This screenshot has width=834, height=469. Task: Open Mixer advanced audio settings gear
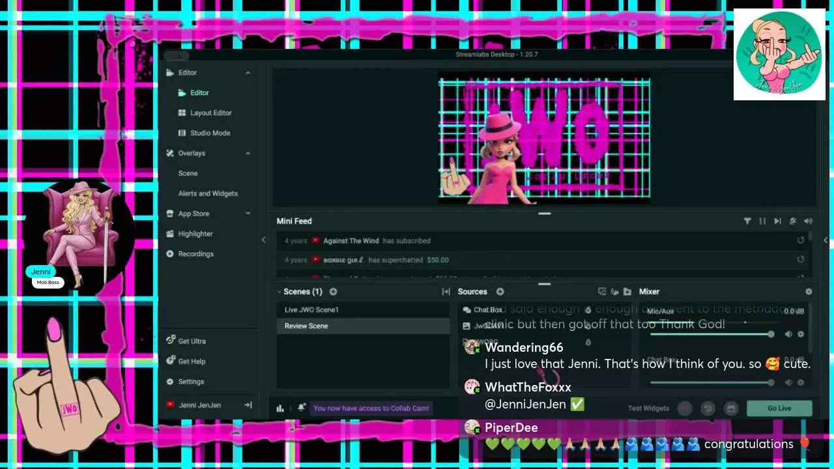tap(809, 292)
